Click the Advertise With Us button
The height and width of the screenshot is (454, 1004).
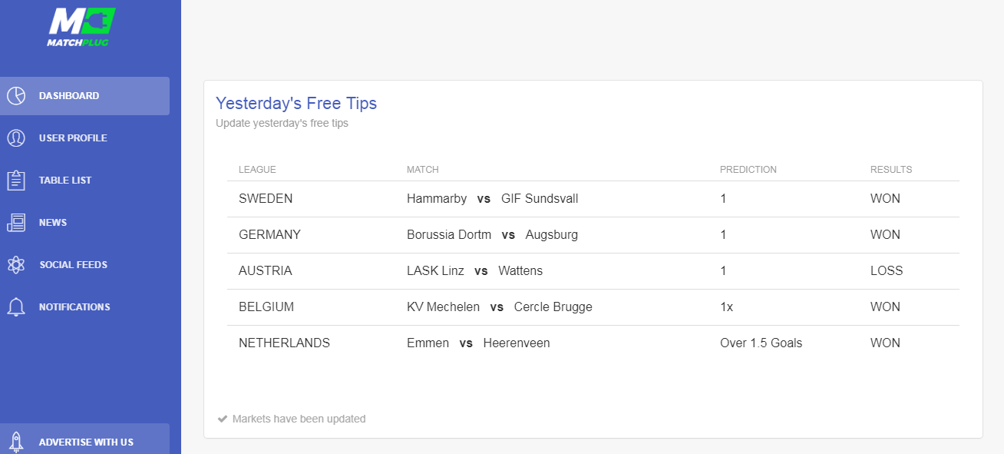click(x=84, y=439)
